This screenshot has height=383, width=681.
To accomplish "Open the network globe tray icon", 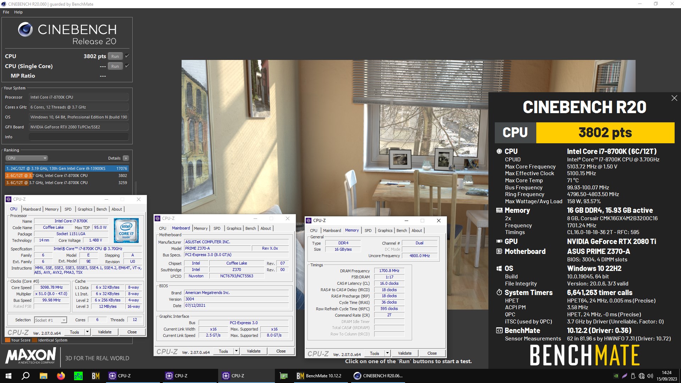I will 642,376.
